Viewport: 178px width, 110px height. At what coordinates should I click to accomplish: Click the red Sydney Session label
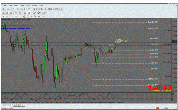pyautogui.click(x=18, y=26)
